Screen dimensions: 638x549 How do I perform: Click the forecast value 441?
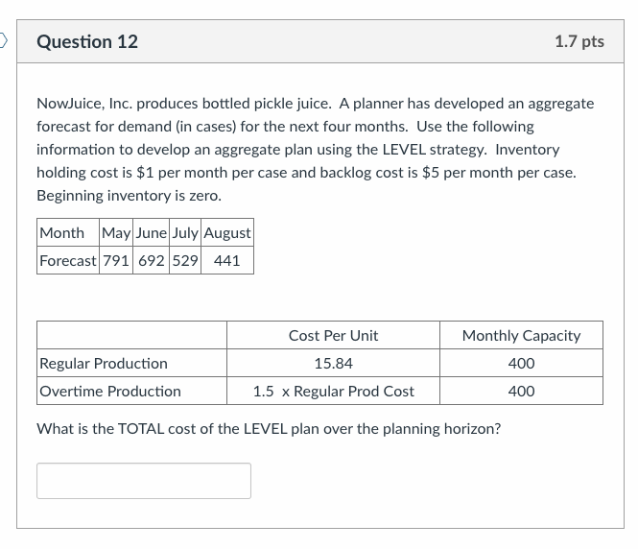click(227, 260)
